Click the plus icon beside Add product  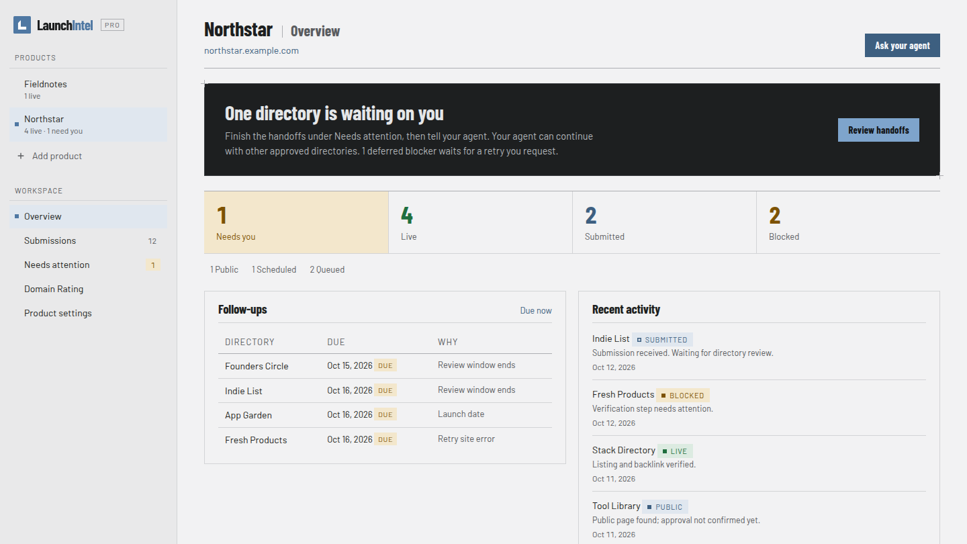20,156
